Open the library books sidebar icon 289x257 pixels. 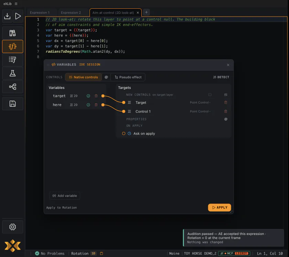tap(12, 33)
